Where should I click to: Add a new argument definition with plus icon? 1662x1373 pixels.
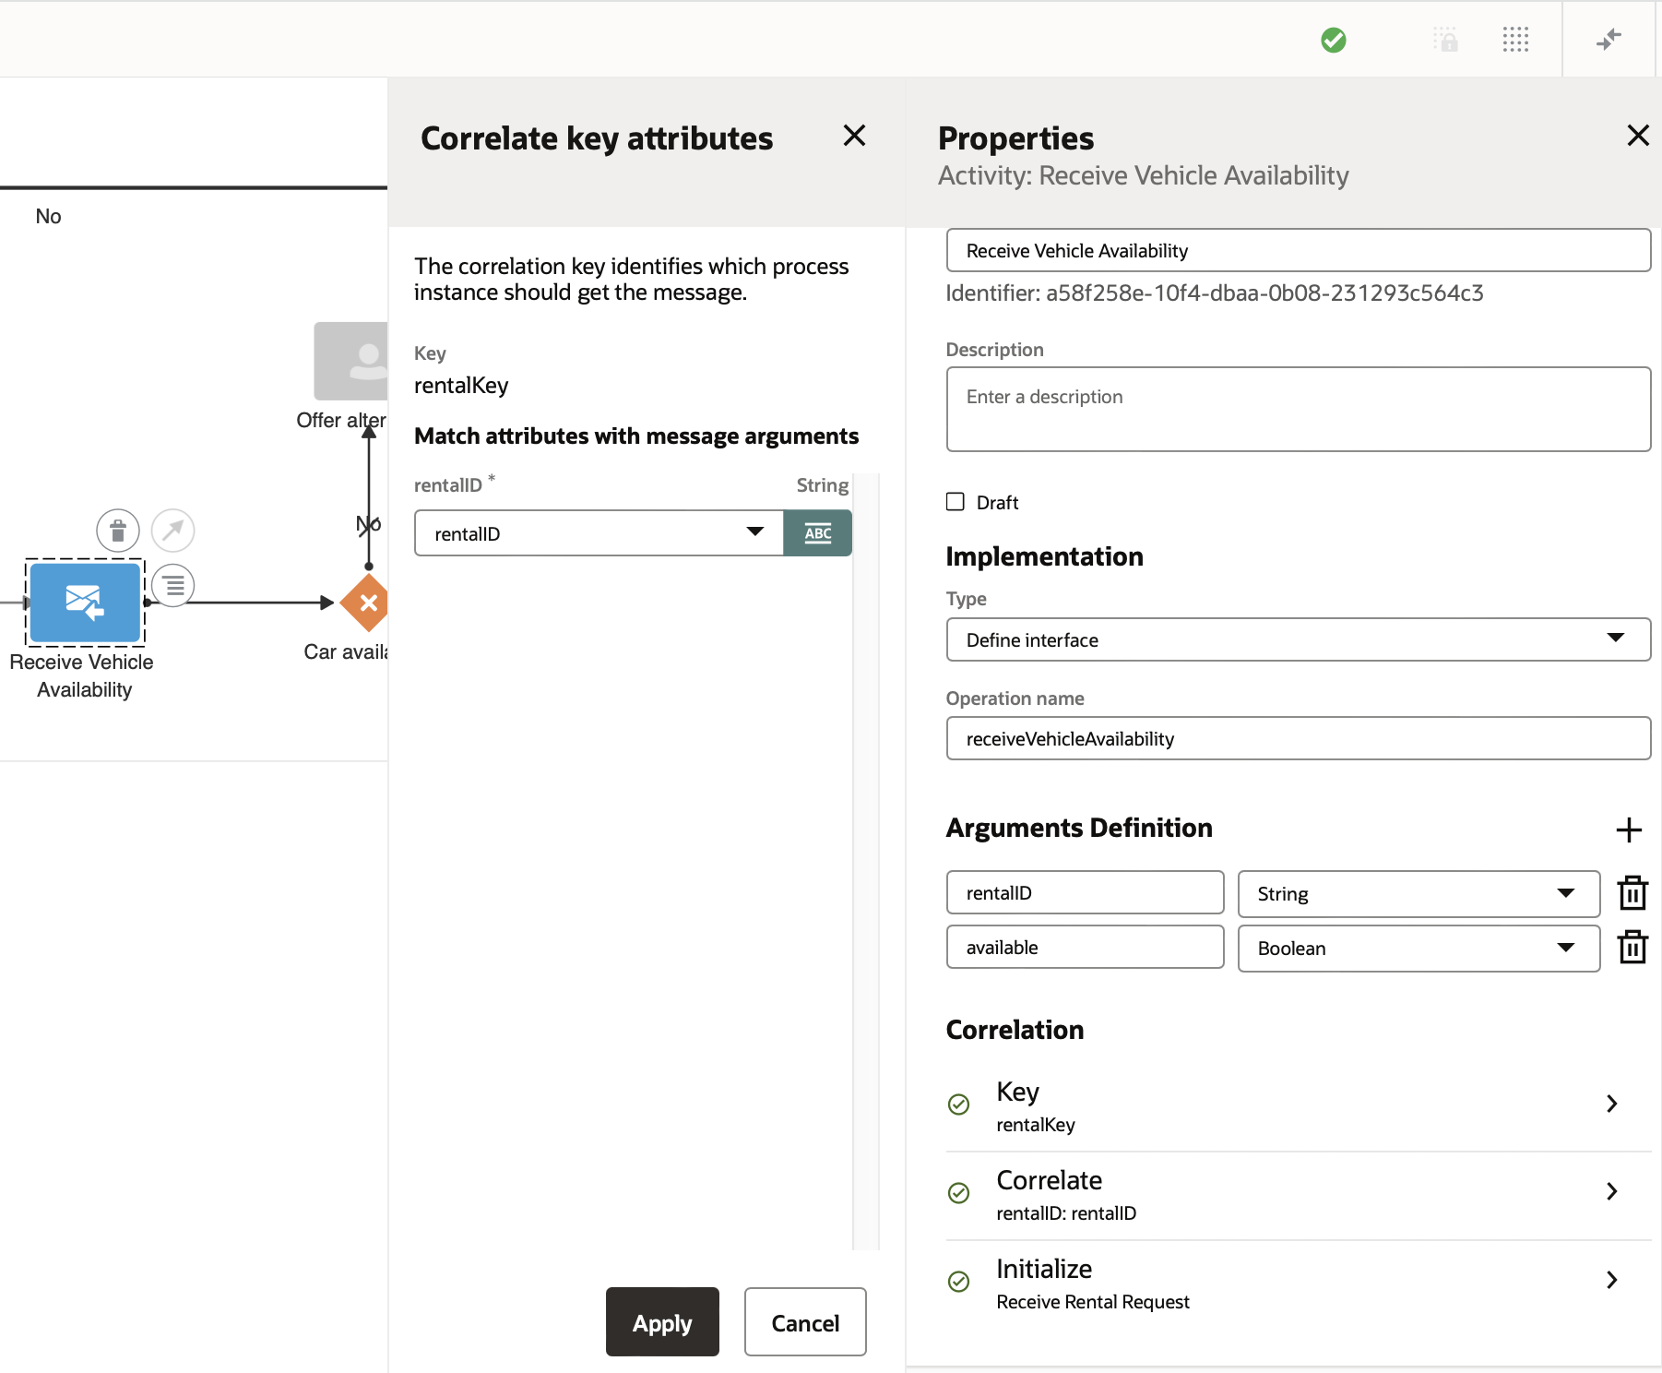[x=1629, y=830]
